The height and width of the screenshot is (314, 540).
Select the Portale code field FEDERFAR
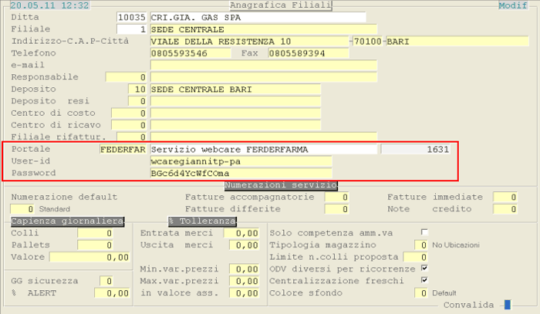(123, 150)
